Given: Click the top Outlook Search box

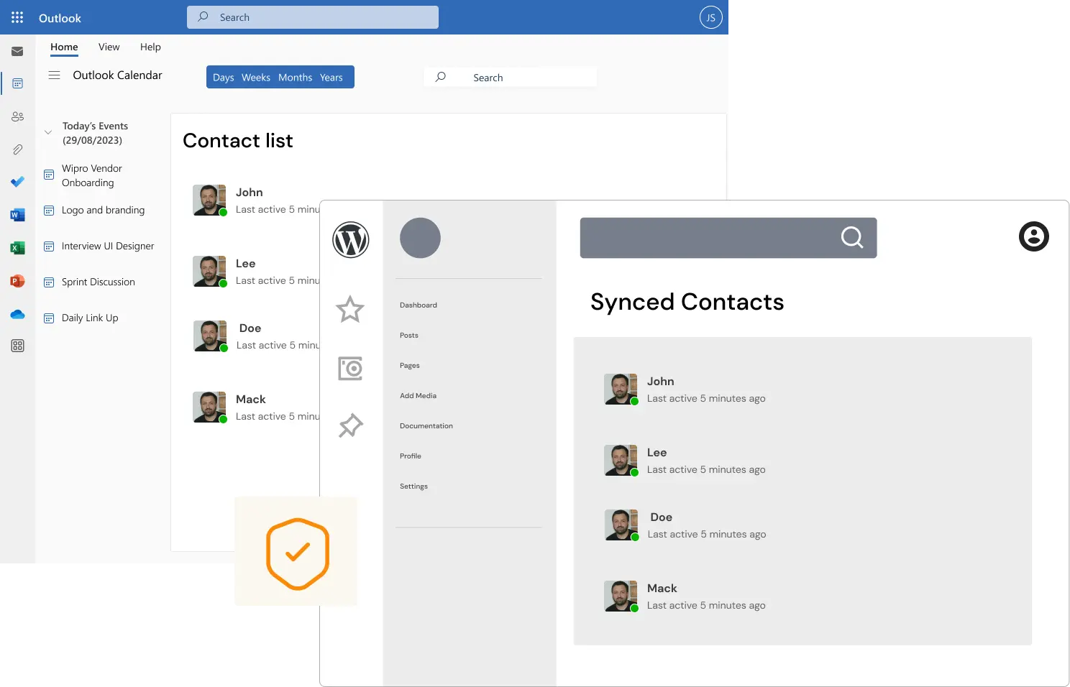Looking at the screenshot, I should point(313,17).
